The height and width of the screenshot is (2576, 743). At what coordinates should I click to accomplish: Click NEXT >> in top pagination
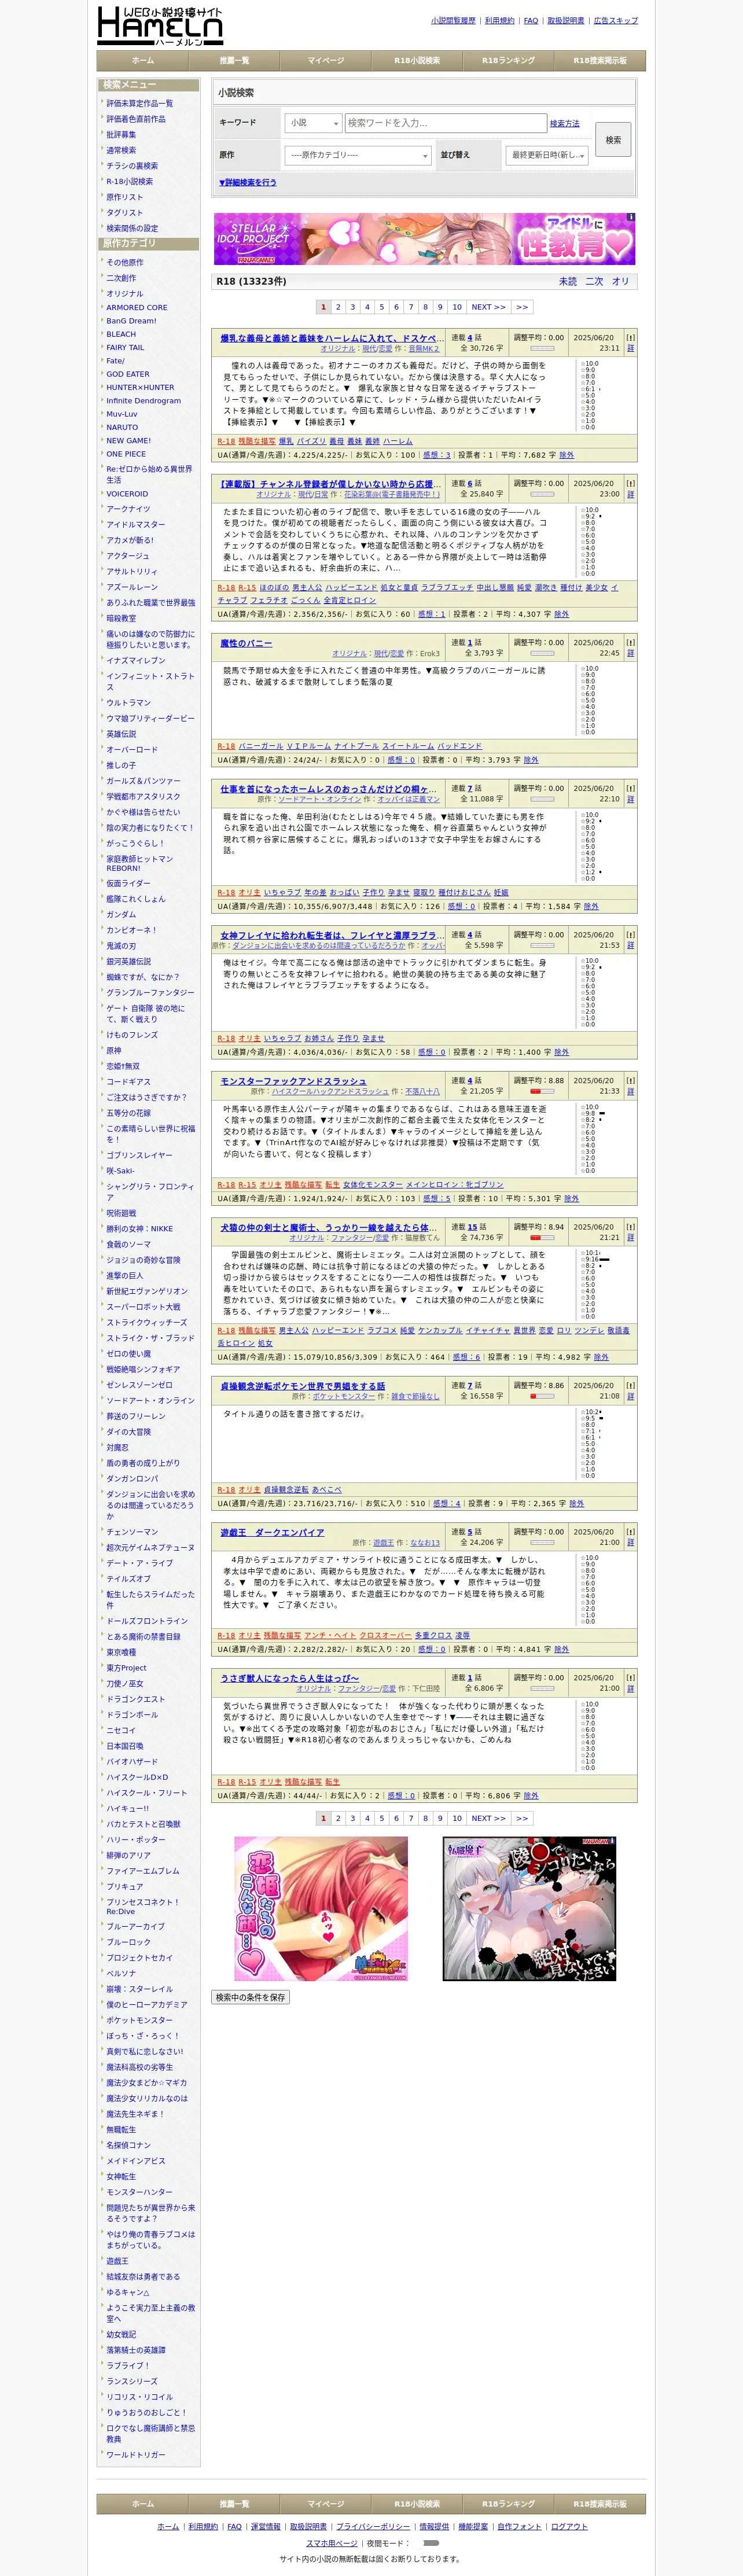[489, 307]
